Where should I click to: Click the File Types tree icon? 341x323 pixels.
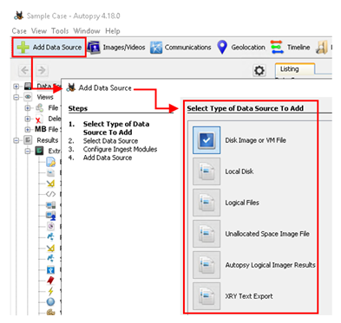pos(39,108)
